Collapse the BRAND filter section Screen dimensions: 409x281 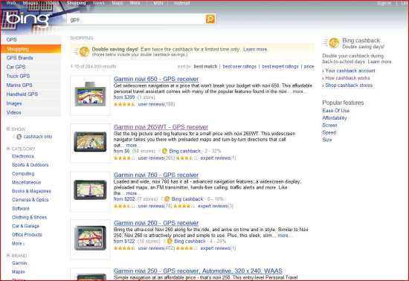[8, 256]
